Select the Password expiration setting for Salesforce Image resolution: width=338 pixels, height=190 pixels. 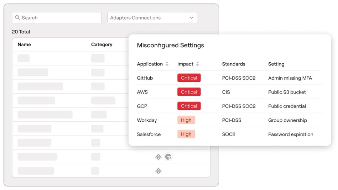coord(291,134)
